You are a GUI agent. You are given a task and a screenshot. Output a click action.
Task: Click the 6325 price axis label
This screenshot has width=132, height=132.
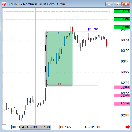tap(125, 61)
